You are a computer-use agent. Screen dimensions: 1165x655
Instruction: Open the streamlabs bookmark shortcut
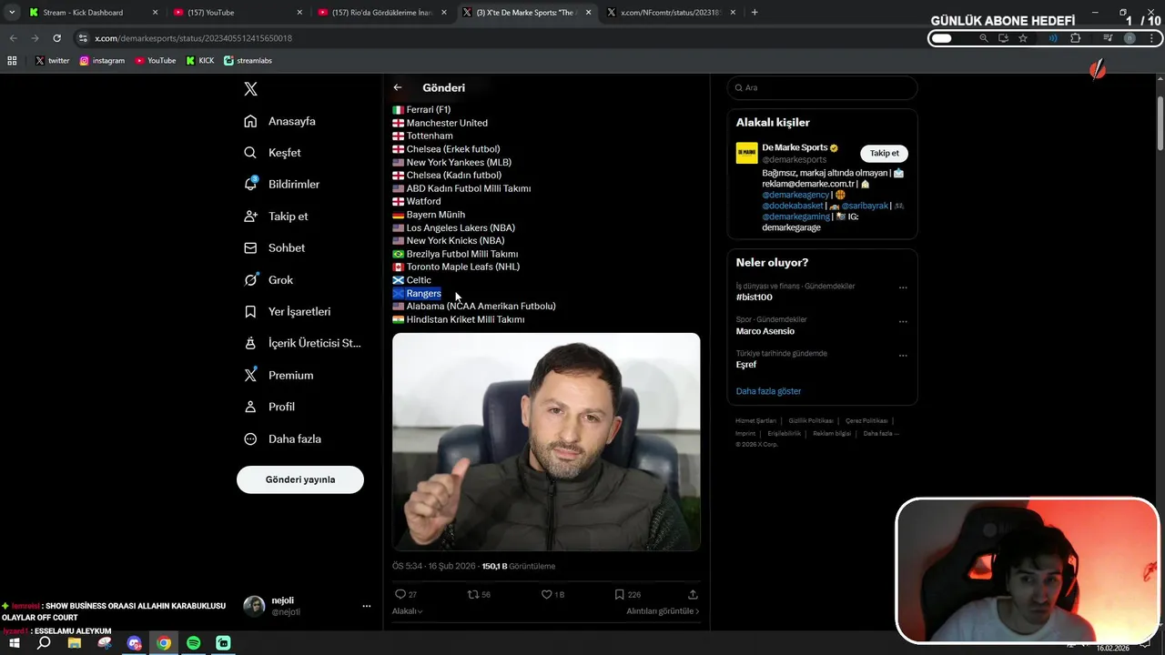(248, 61)
